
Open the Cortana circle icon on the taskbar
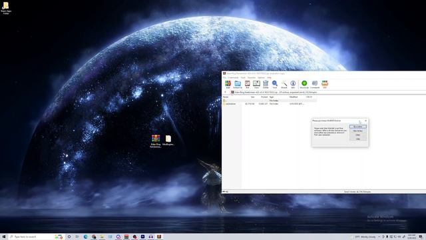(69, 237)
